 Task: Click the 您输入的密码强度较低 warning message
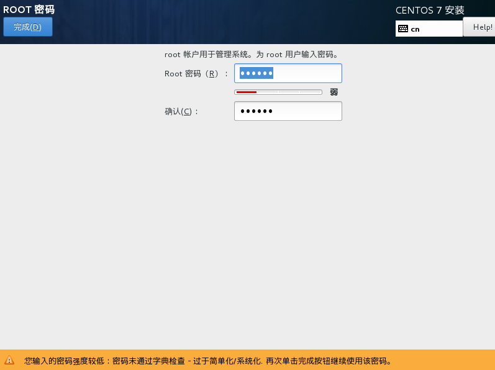tap(208, 361)
